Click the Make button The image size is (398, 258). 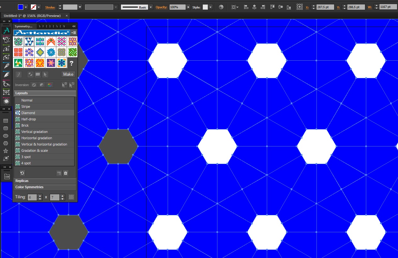click(68, 74)
